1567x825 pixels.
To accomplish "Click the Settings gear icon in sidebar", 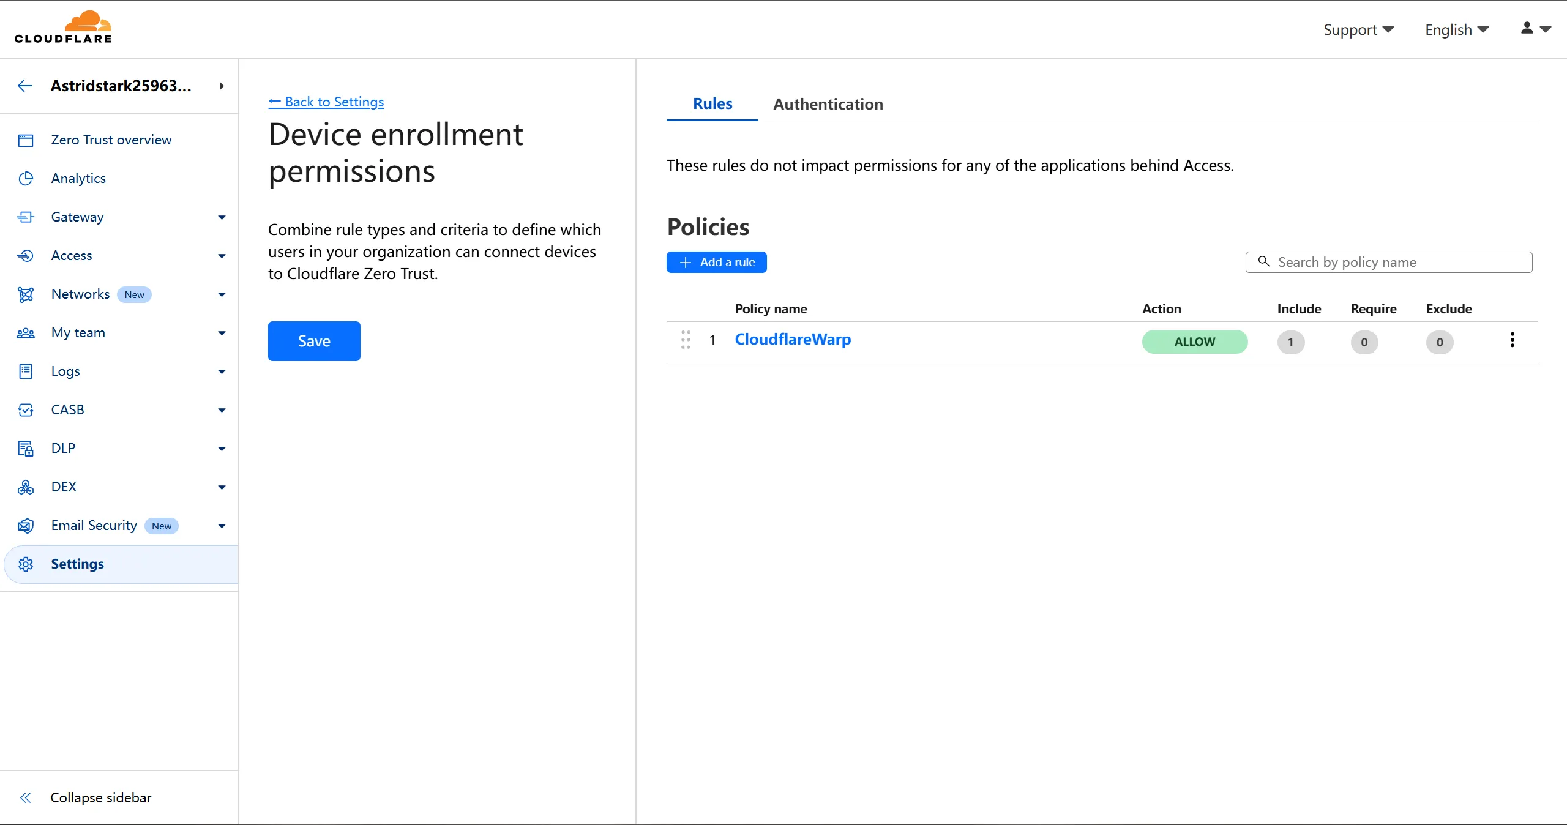I will coord(26,564).
